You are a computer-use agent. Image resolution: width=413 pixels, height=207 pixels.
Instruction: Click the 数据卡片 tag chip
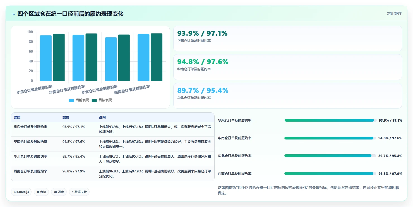[79, 192]
